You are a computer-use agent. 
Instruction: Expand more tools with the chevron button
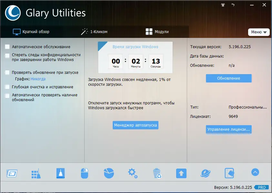click(255, 172)
